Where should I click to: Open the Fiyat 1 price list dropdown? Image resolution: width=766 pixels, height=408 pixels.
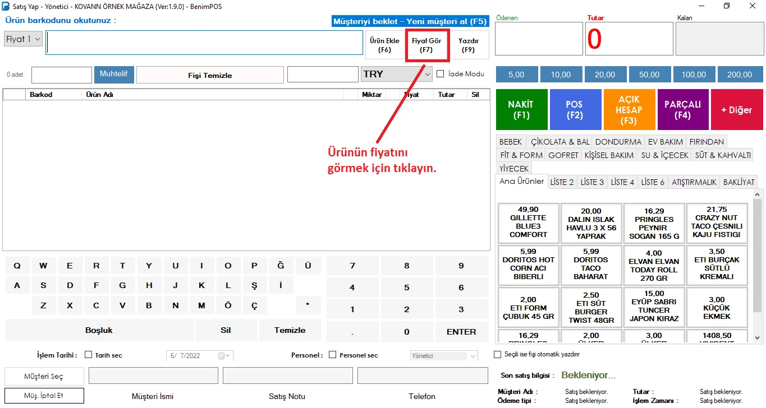click(x=24, y=39)
